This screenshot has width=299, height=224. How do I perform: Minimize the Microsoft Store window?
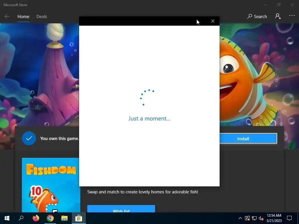[x=265, y=5]
